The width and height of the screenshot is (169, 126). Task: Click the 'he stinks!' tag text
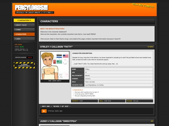151,47
